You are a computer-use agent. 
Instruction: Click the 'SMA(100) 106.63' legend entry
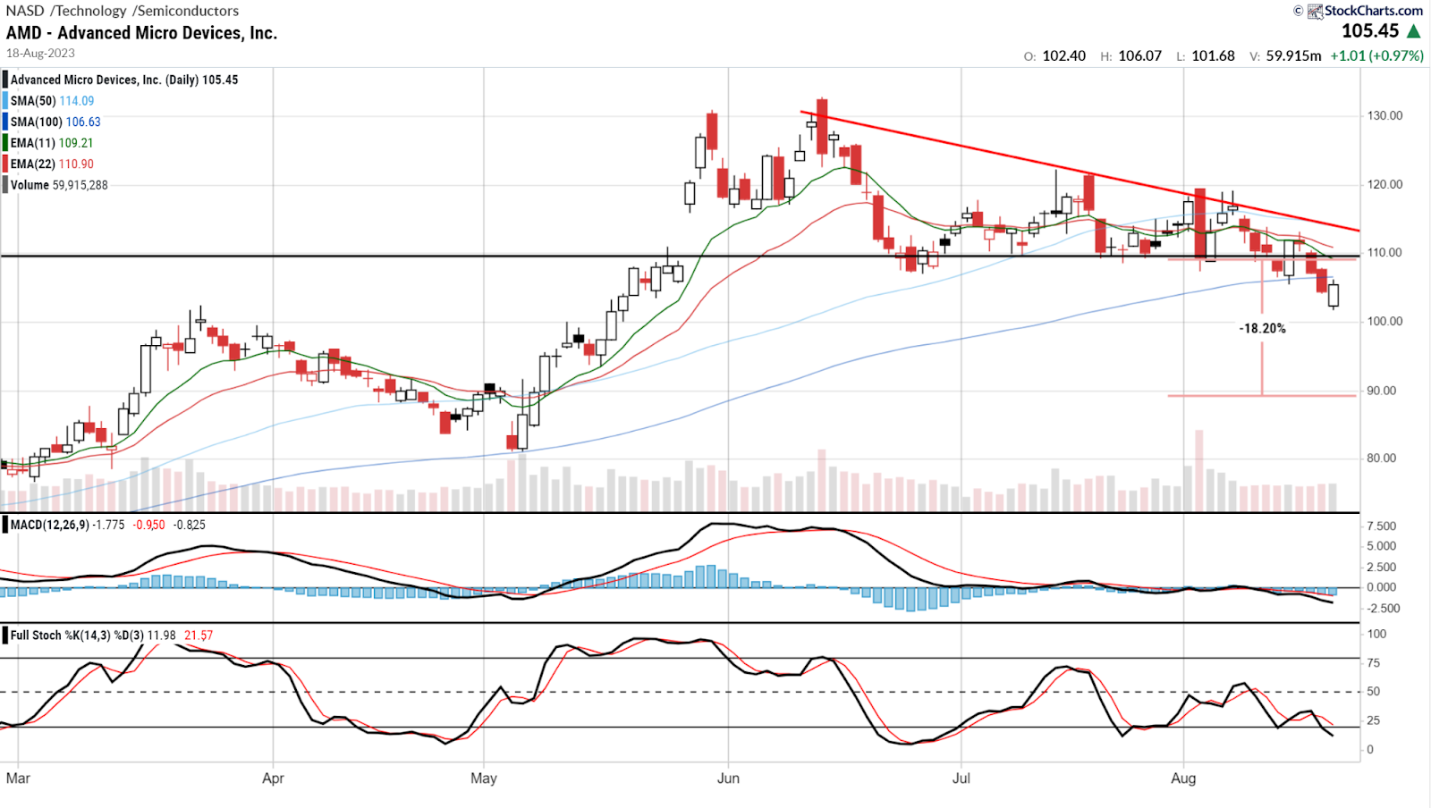55,122
